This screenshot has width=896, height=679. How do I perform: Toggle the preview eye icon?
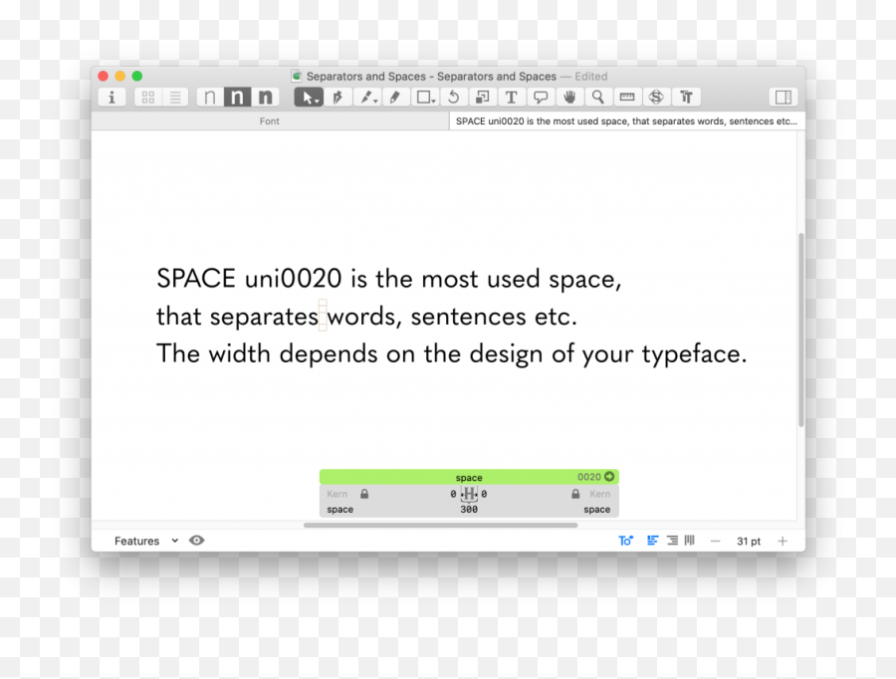pos(196,540)
